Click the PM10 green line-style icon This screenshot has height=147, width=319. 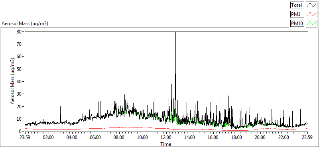pyautogui.click(x=312, y=24)
